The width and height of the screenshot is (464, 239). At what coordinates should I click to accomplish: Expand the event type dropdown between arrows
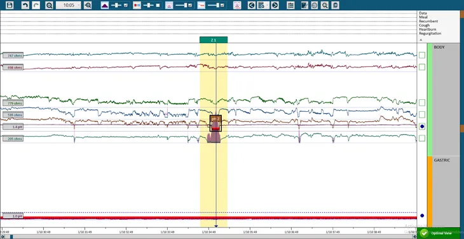pos(263,5)
